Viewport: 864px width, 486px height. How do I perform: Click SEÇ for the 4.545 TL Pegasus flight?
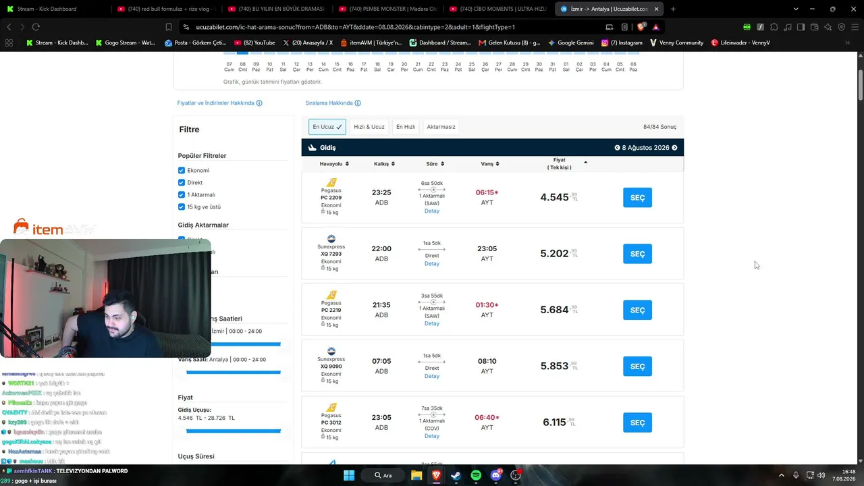[x=637, y=198]
